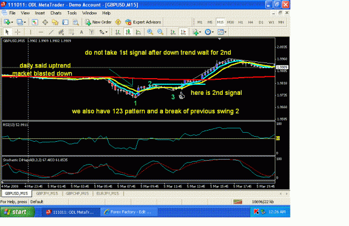Open the Navigator panel icon
The height and width of the screenshot is (226, 349).
(x=55, y=22)
